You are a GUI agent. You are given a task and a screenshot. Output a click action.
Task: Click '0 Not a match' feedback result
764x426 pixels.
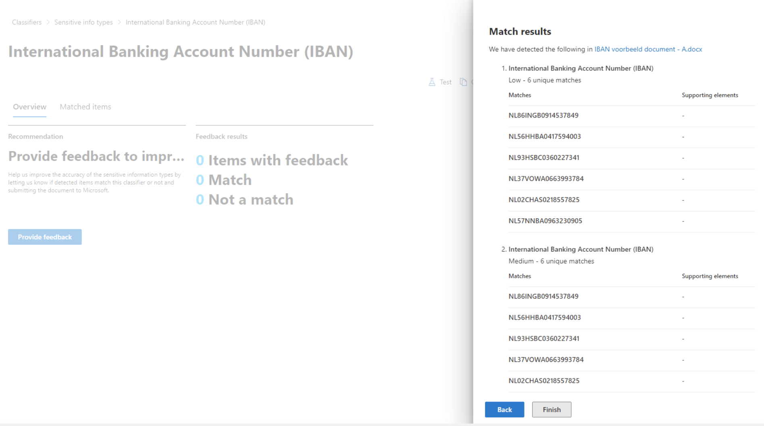(x=245, y=200)
